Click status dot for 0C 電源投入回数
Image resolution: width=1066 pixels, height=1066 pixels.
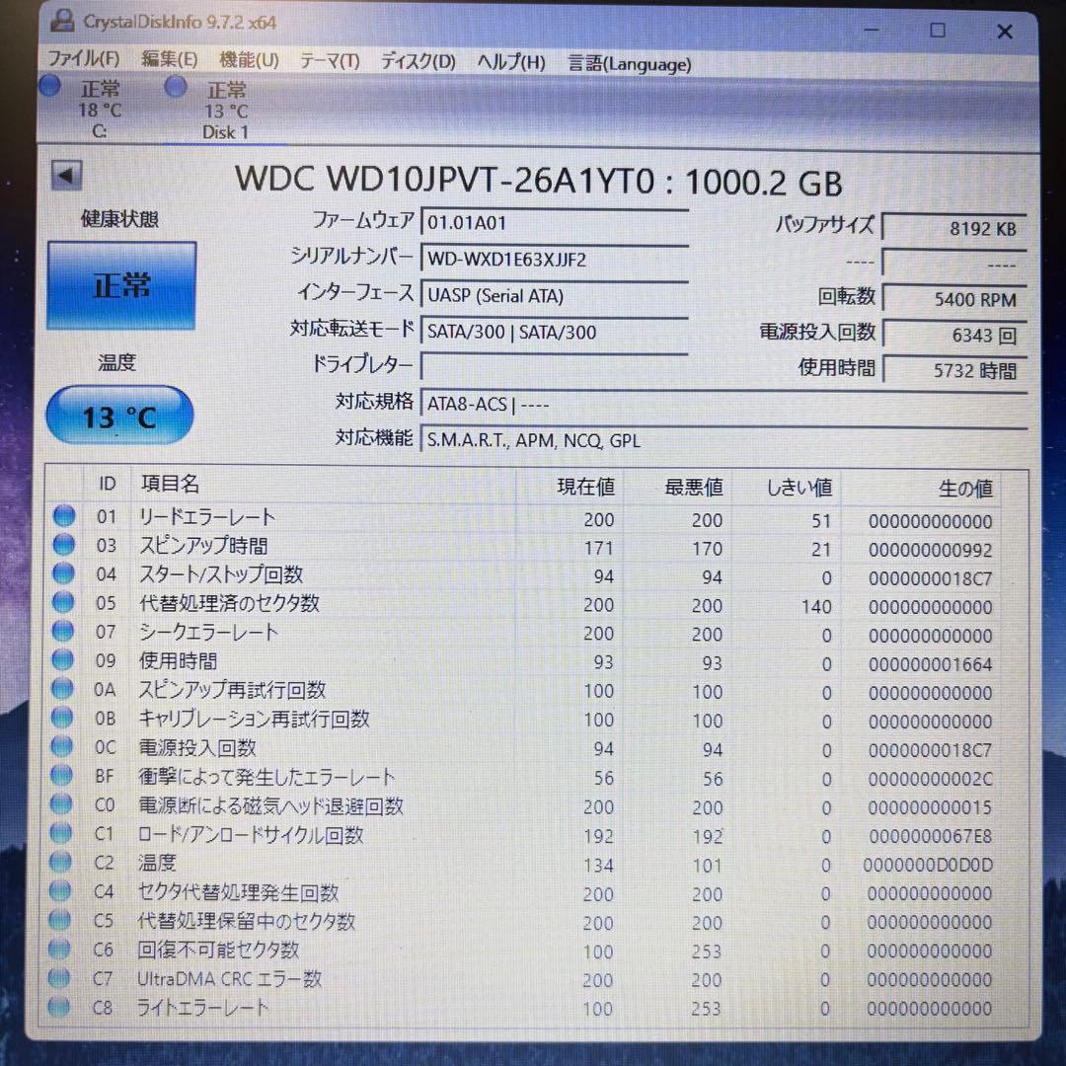tap(61, 746)
